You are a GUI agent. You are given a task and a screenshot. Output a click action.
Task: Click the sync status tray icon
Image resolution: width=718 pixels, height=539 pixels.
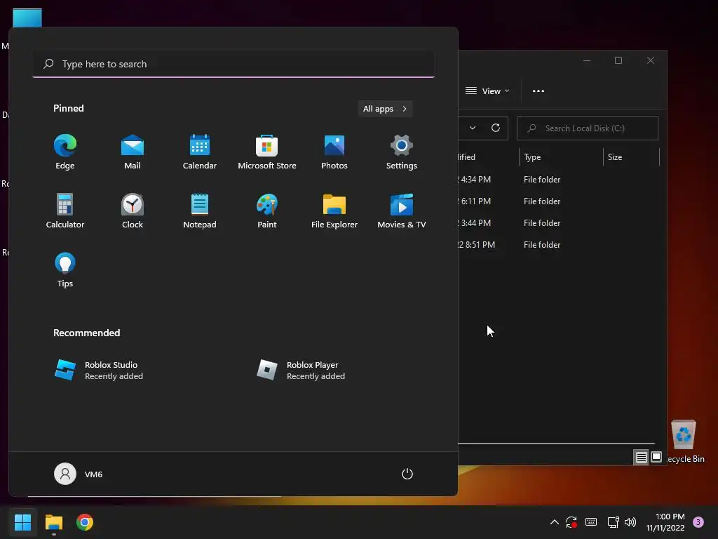(x=571, y=522)
